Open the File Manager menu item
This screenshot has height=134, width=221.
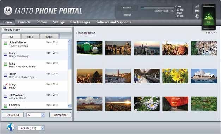click(x=80, y=22)
